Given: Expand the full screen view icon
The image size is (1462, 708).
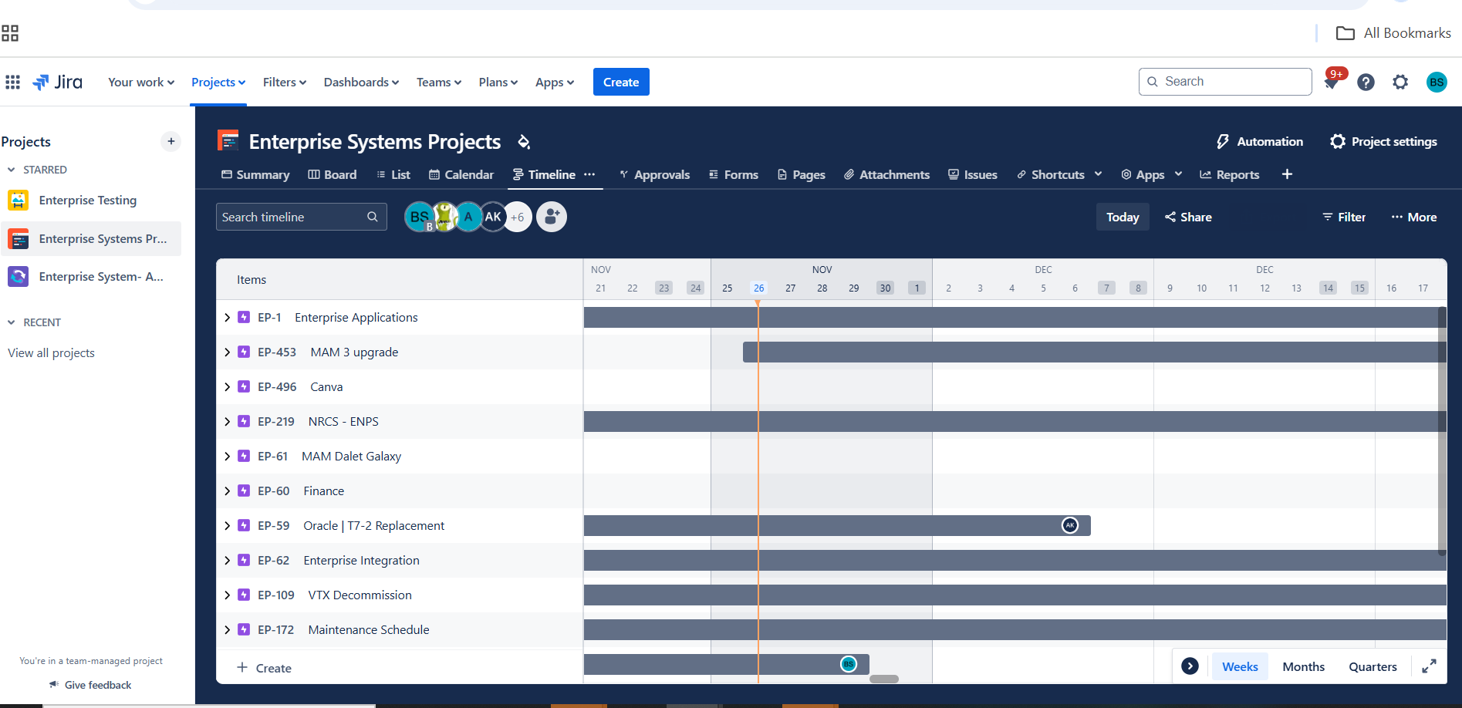Looking at the screenshot, I should [x=1429, y=666].
